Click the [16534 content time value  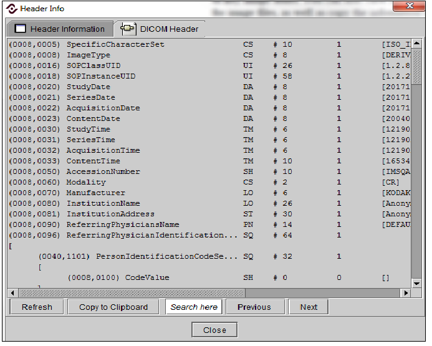click(396, 161)
